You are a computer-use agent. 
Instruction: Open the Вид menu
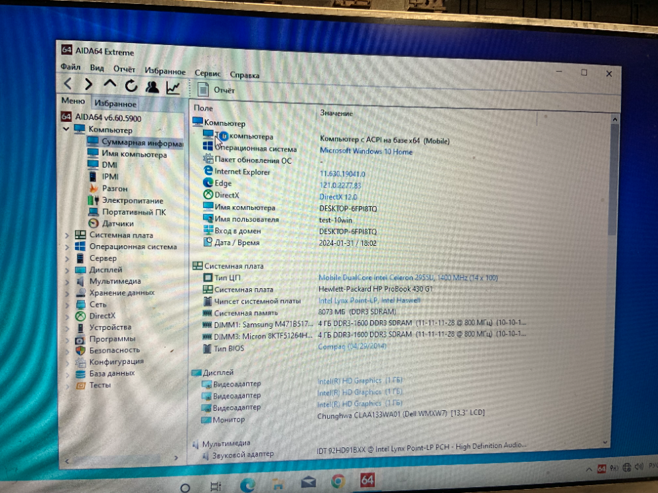point(97,68)
